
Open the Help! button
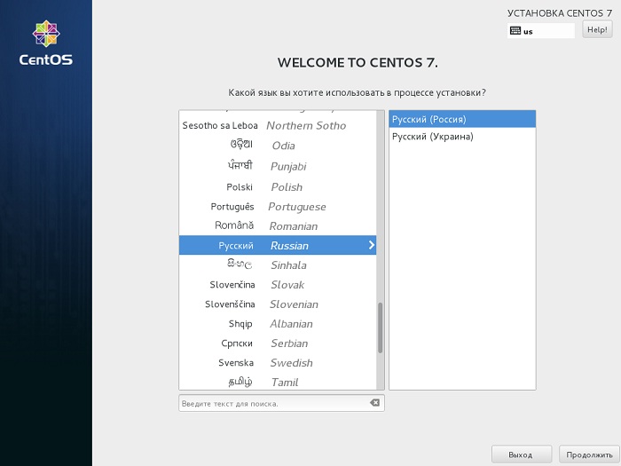pos(597,29)
